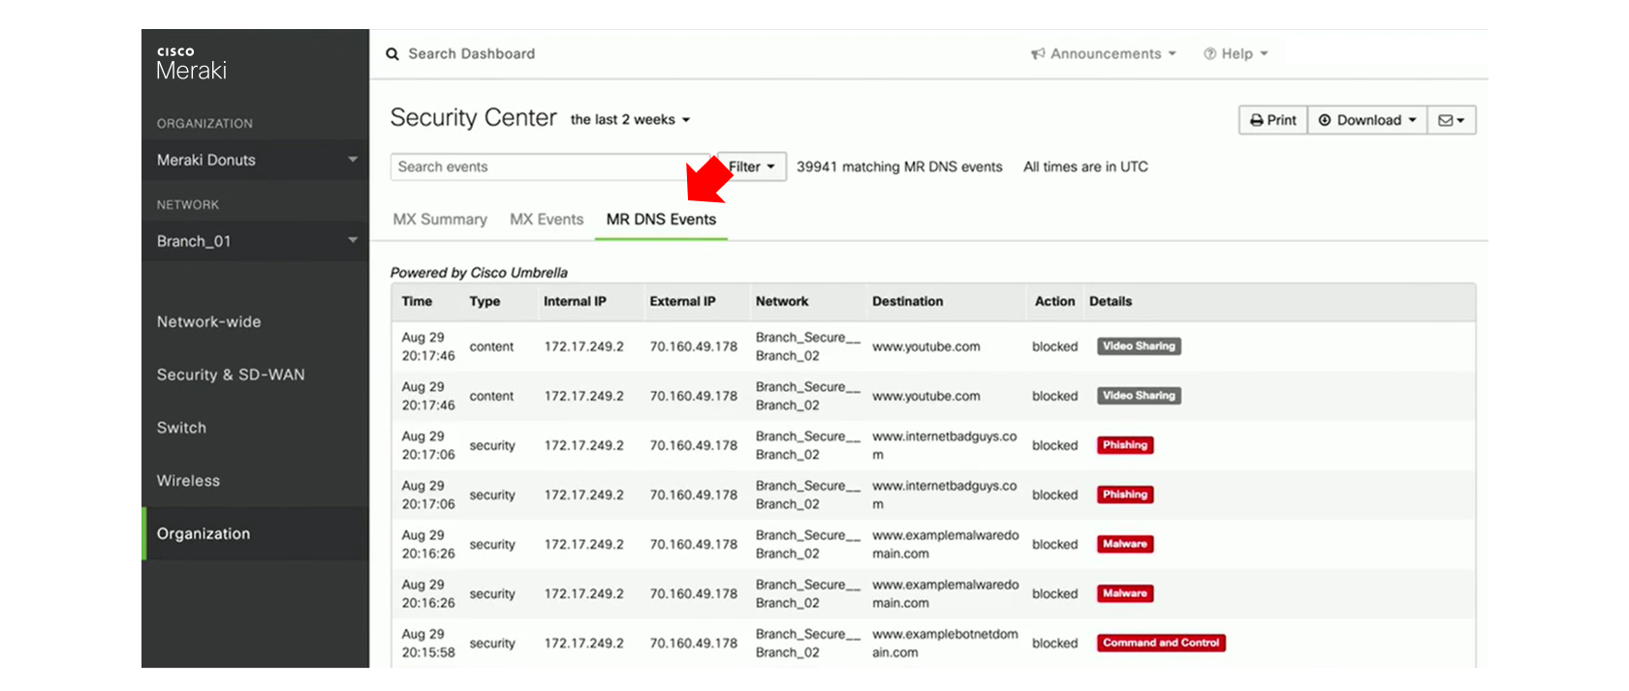Sort by the Network column header
This screenshot has height=691, width=1629.
pyautogui.click(x=782, y=302)
